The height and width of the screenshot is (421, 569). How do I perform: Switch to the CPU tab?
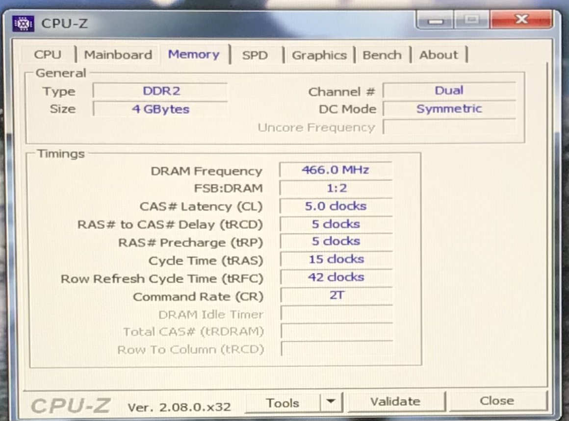[48, 55]
